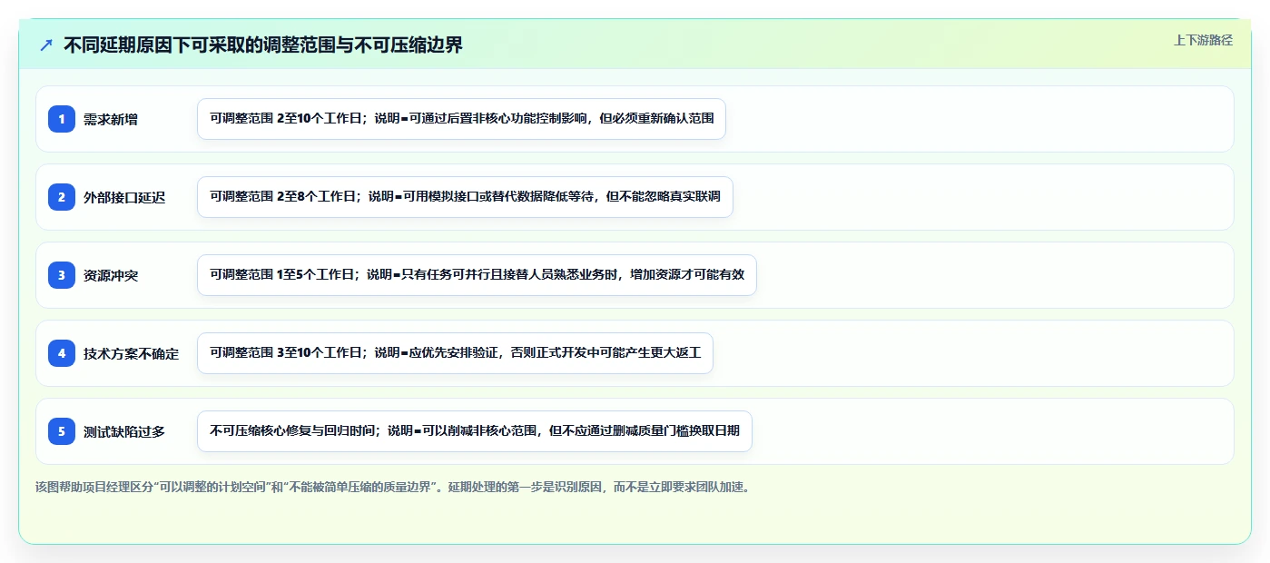Screen dimensions: 1270x563
Task: Click the 2至10个工作日 description box
Action: click(461, 119)
